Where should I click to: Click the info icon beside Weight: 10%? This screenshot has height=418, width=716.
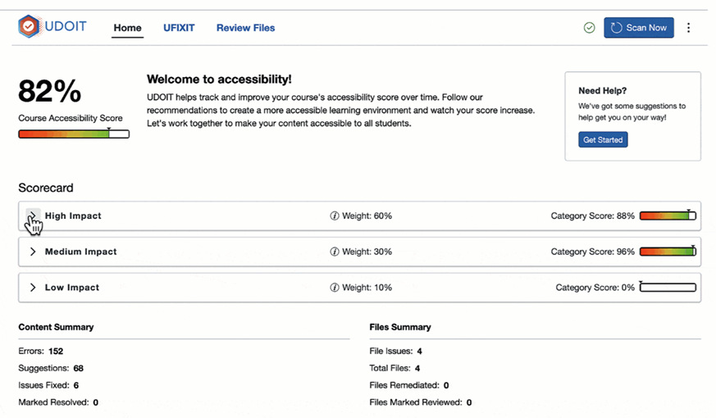(x=335, y=288)
